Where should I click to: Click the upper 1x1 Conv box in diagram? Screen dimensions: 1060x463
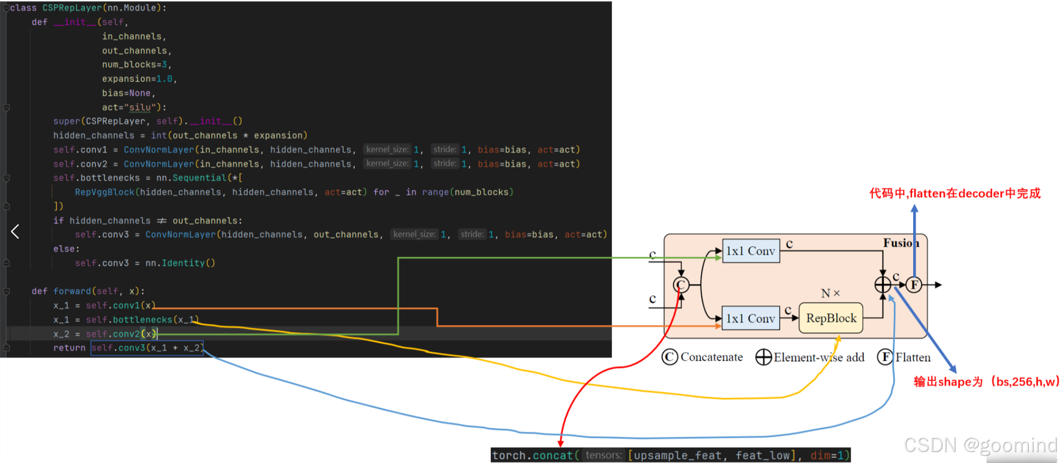pyautogui.click(x=751, y=251)
